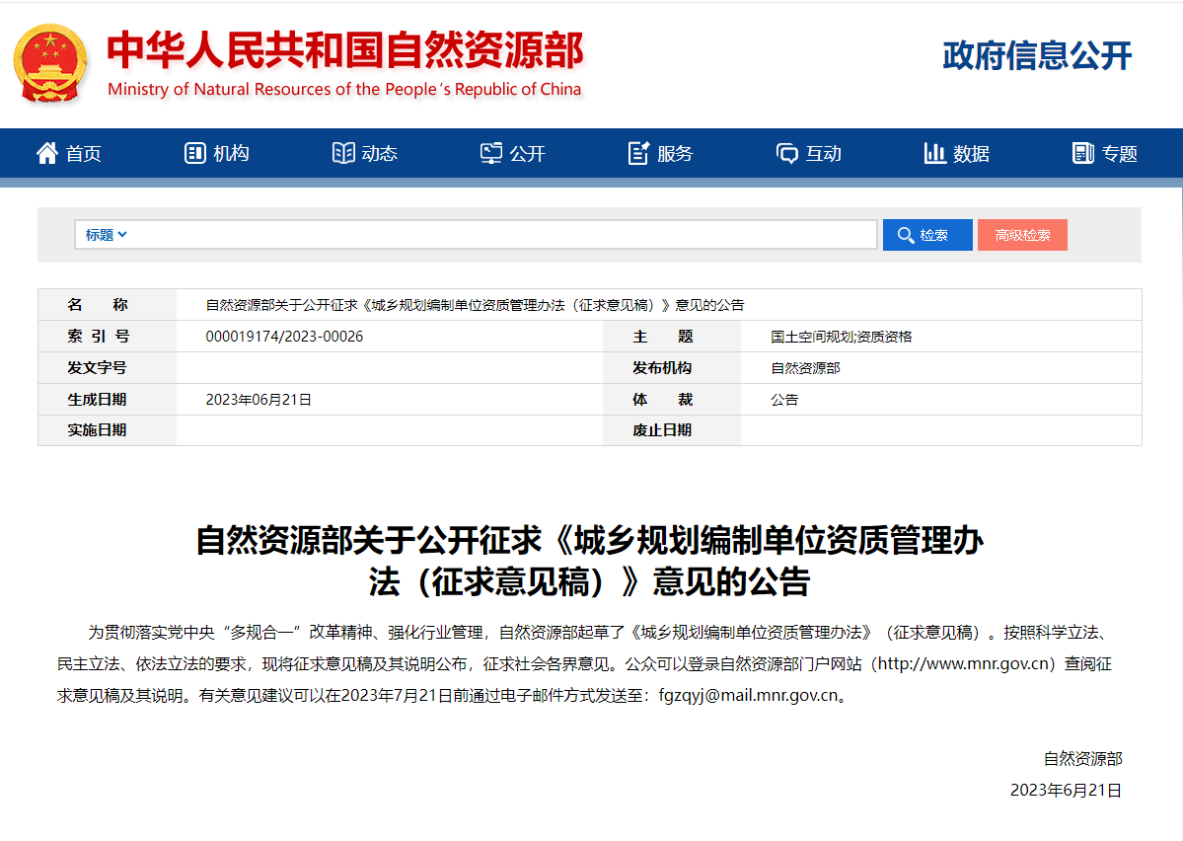
Task: Click the open book icon beside 动态
Action: (343, 153)
